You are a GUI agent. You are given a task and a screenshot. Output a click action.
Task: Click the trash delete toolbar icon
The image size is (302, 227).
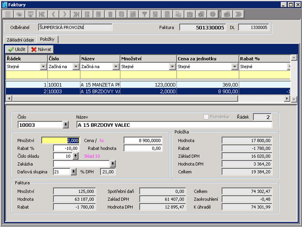pyautogui.click(x=110, y=14)
